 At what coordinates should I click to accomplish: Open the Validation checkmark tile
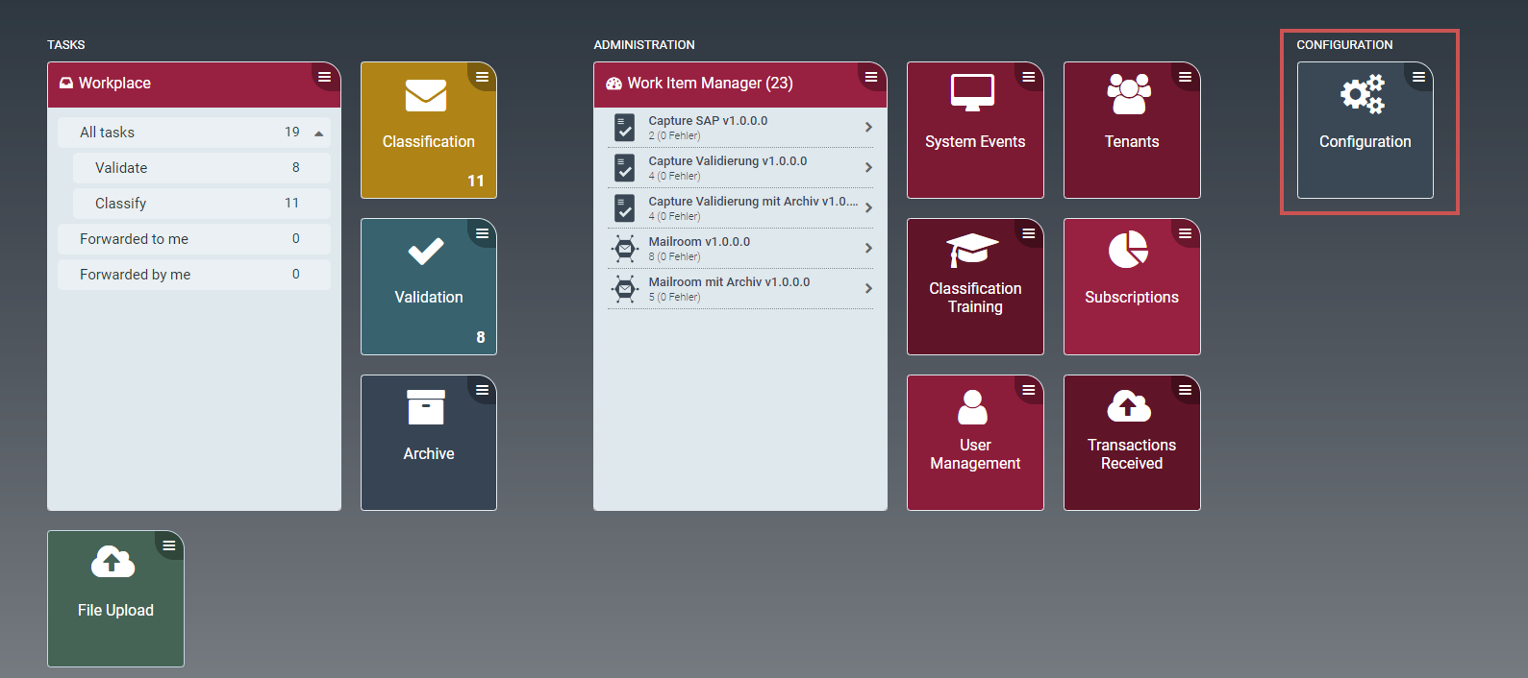pyautogui.click(x=428, y=286)
